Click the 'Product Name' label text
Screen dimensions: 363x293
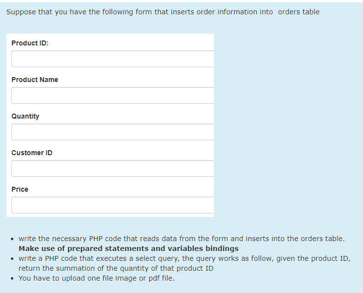coord(35,80)
